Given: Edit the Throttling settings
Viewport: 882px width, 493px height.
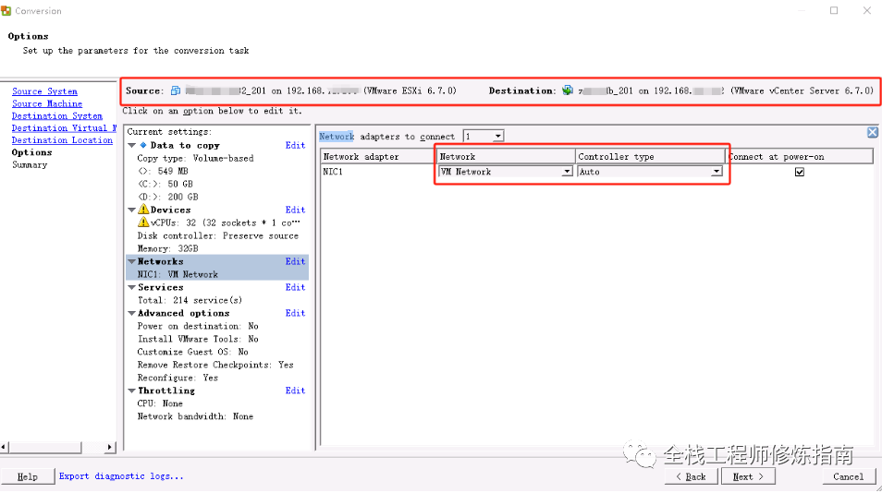Looking at the screenshot, I should (295, 391).
